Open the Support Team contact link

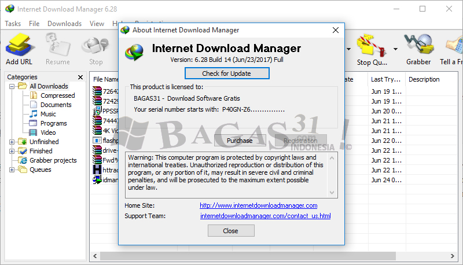(x=266, y=216)
